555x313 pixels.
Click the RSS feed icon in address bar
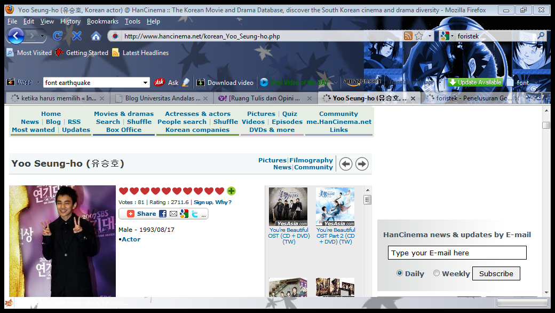click(408, 36)
